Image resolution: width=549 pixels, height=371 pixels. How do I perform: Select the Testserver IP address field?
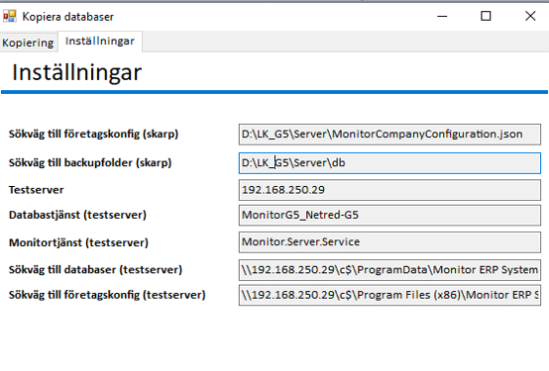(389, 190)
